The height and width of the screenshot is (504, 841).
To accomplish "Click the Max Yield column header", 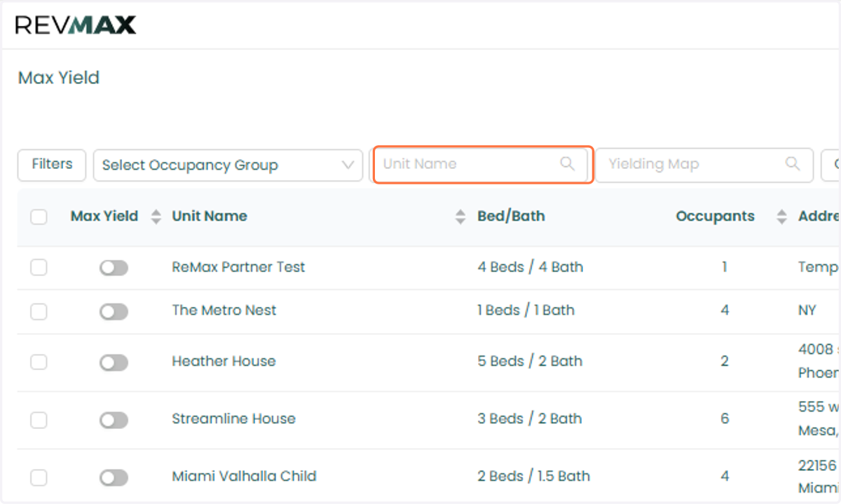I will (104, 216).
